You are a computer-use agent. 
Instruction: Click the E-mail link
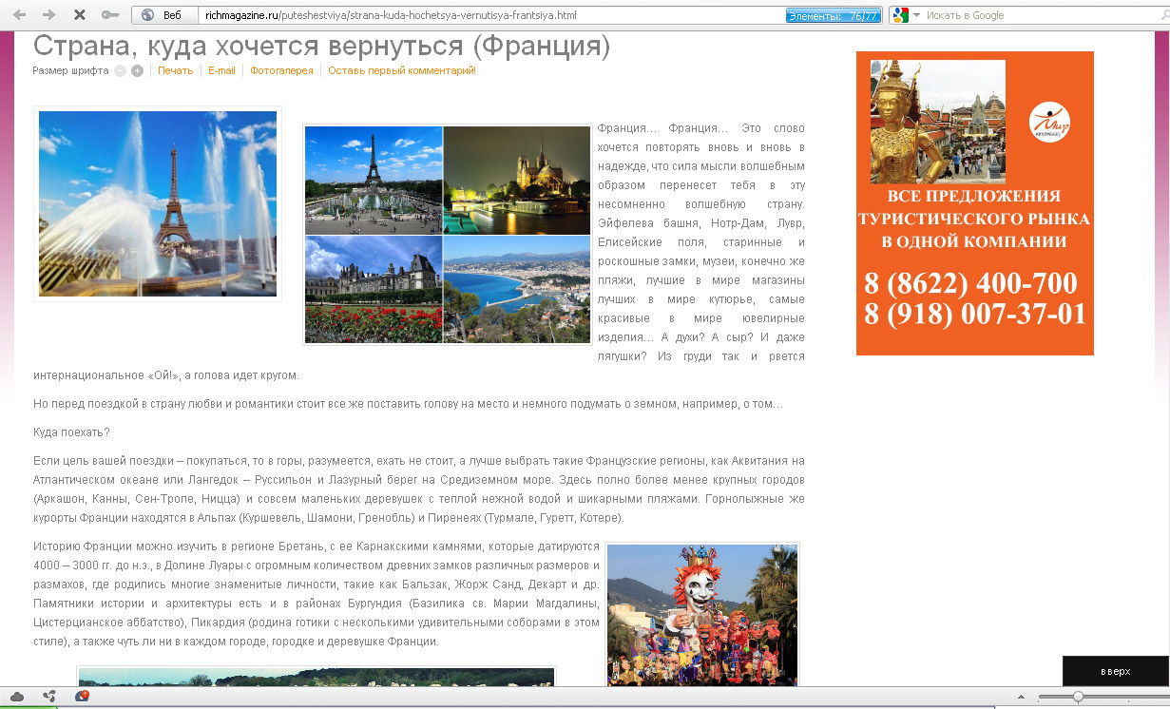[221, 70]
